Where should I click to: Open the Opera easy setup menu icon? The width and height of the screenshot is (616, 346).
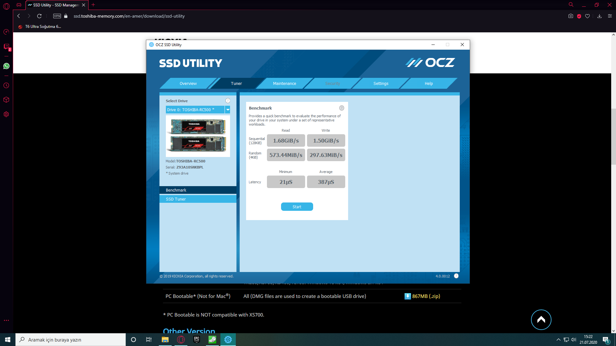pos(610,16)
